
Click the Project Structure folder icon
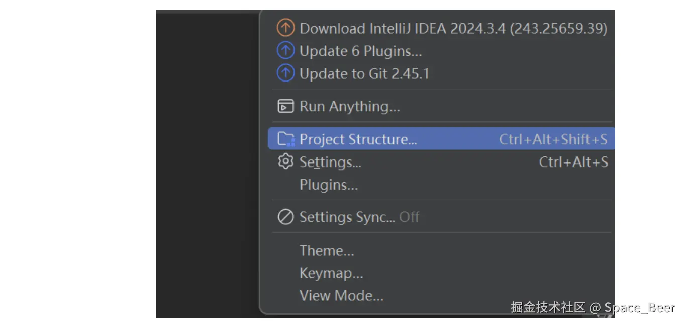286,139
